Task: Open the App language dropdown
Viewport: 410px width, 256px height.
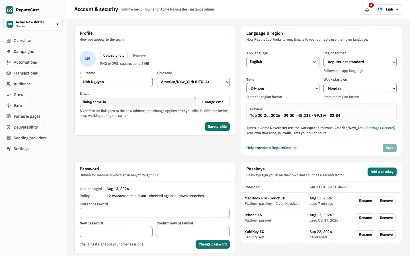Action: coord(283,62)
